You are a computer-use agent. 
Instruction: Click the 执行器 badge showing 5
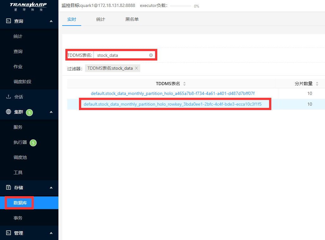click(x=33, y=143)
